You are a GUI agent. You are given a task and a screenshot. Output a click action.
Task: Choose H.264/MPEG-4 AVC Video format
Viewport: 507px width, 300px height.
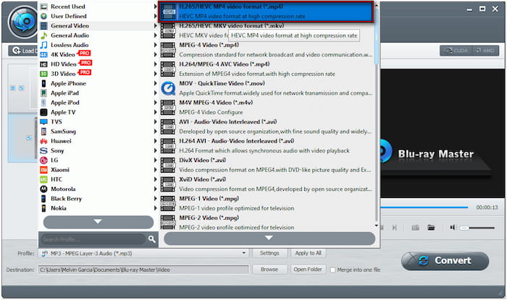267,69
